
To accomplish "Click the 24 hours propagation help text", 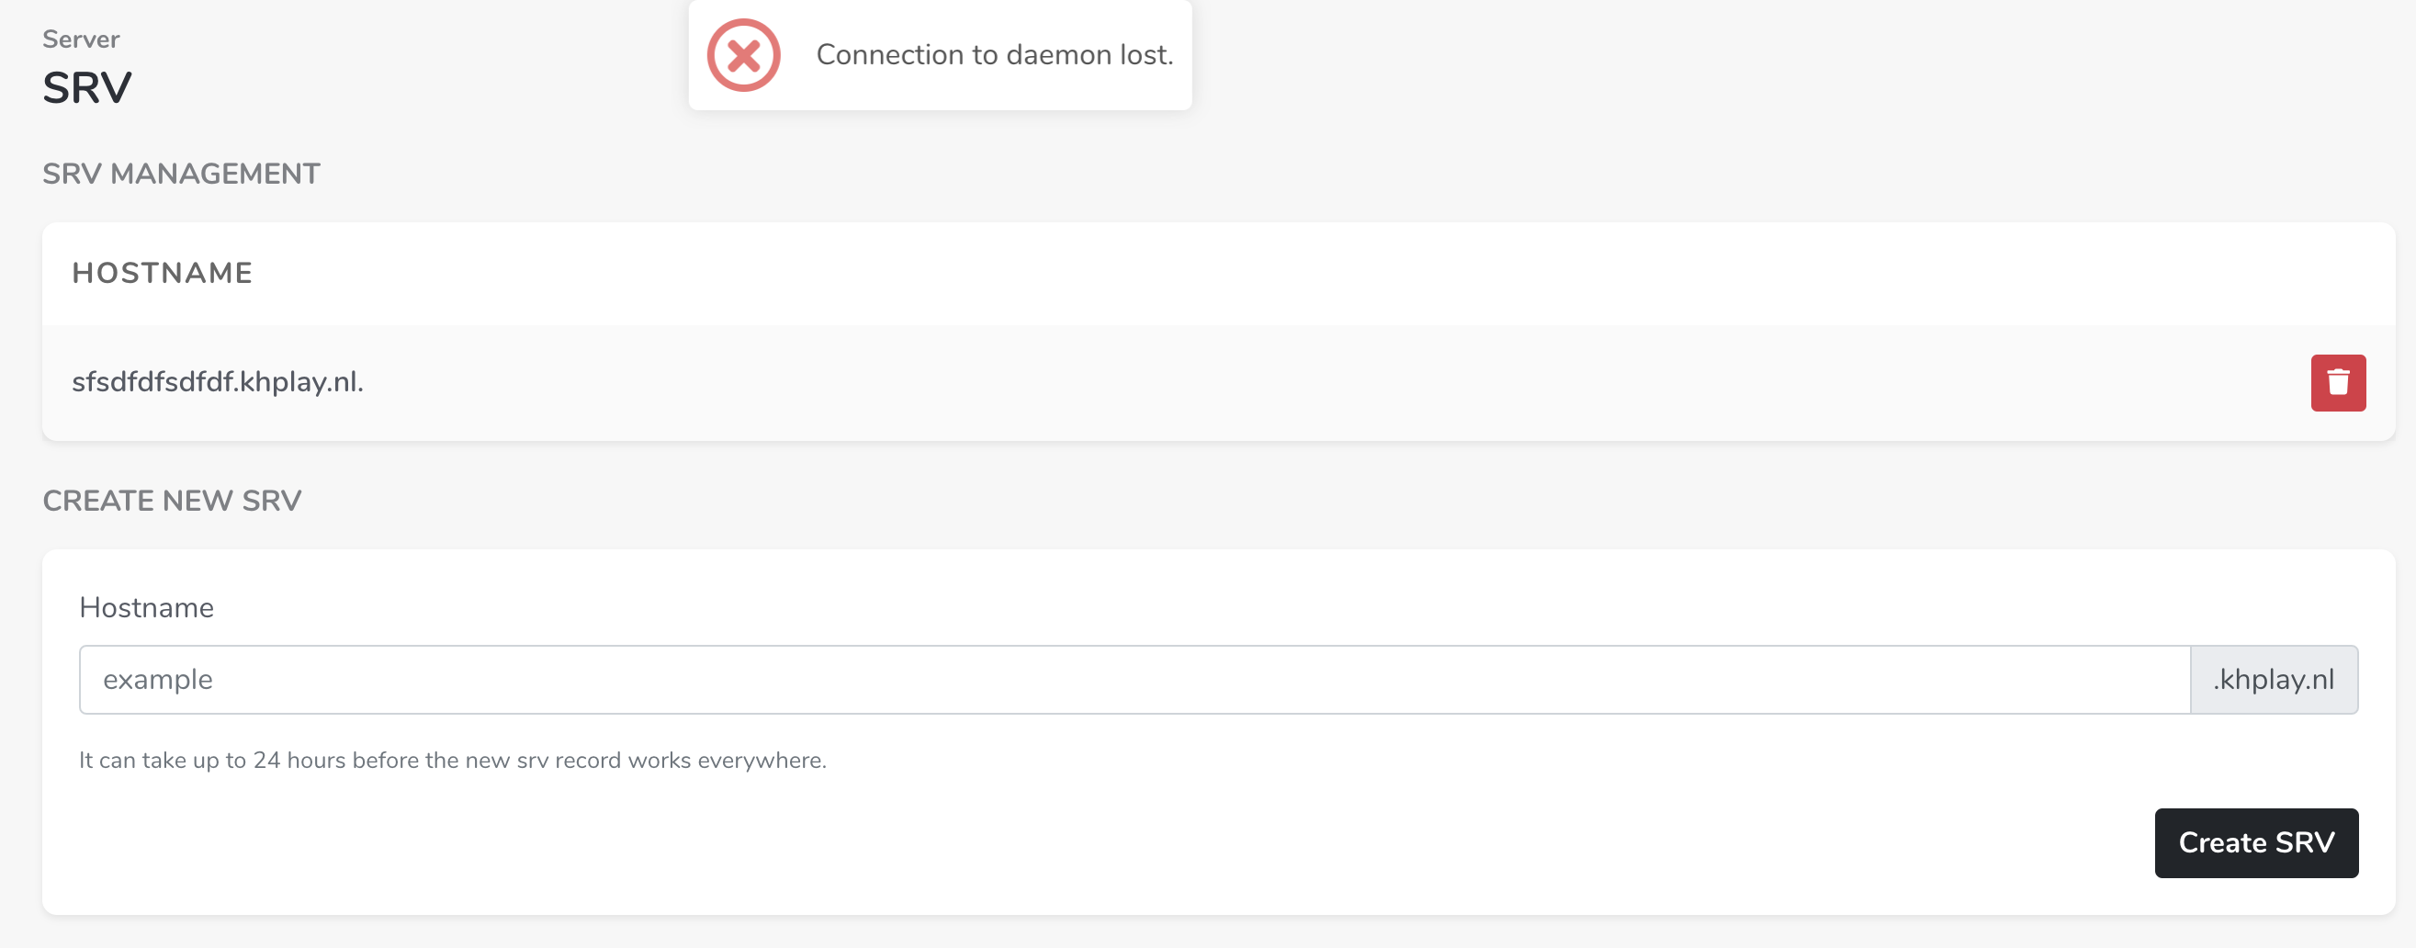I will (x=452, y=760).
